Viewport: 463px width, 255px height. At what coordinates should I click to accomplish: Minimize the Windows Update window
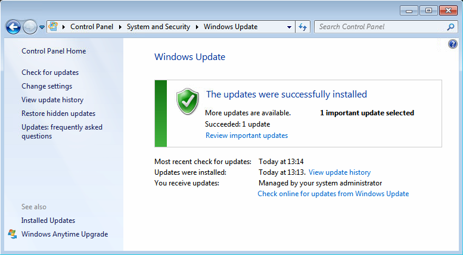(409, 11)
